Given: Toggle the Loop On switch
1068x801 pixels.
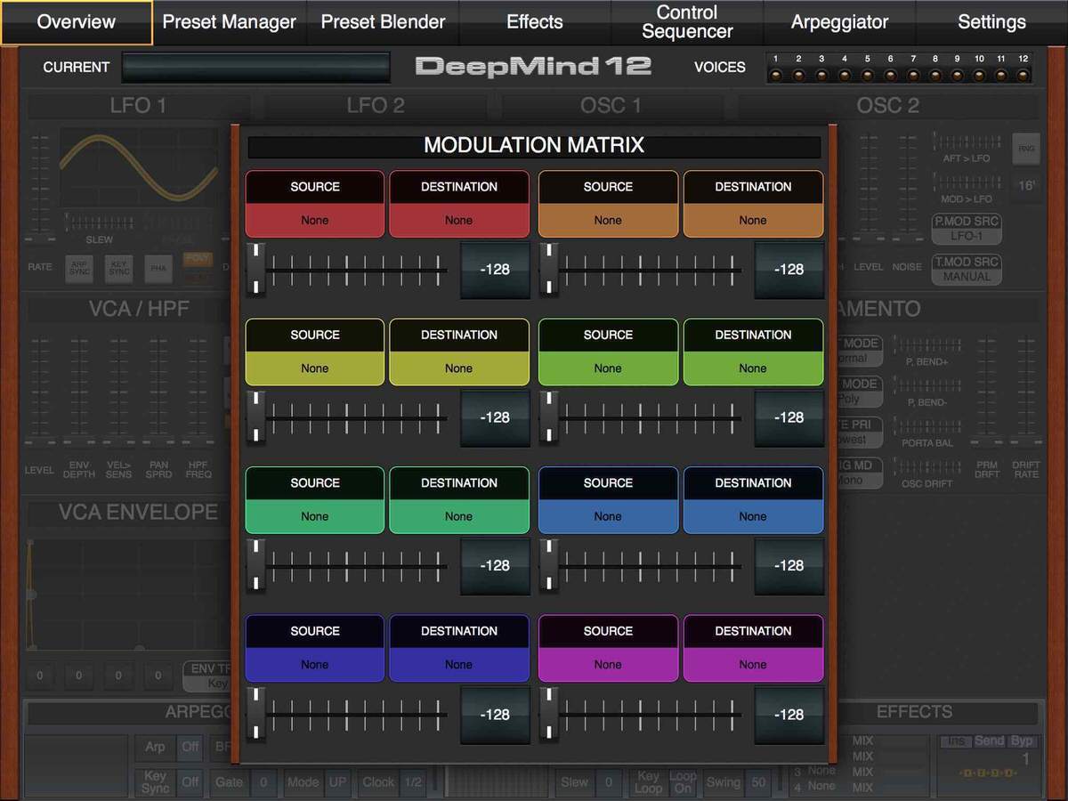Looking at the screenshot, I should pos(683,782).
